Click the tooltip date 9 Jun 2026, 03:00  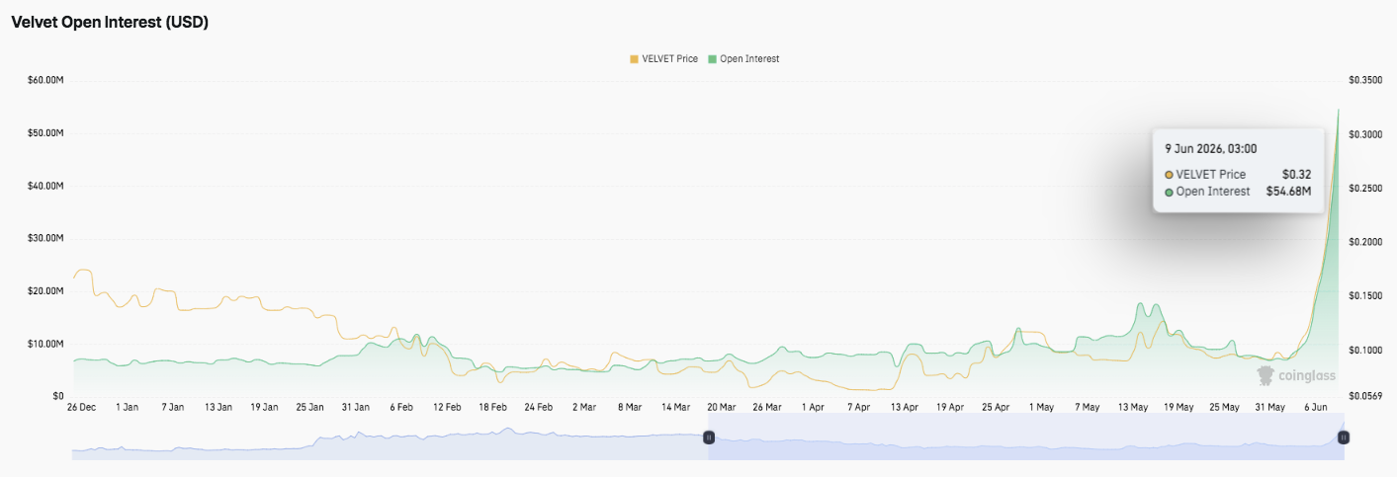pyautogui.click(x=1210, y=149)
